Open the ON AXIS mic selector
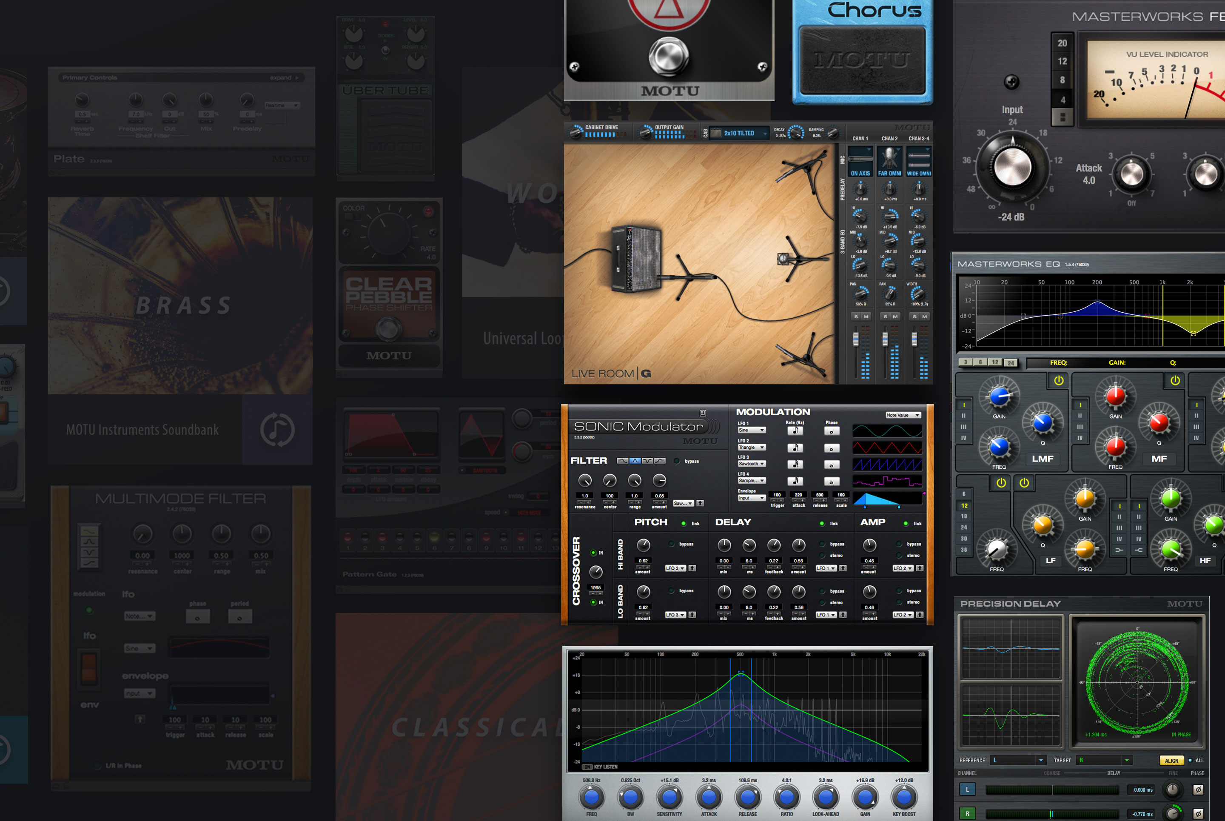 point(860,161)
